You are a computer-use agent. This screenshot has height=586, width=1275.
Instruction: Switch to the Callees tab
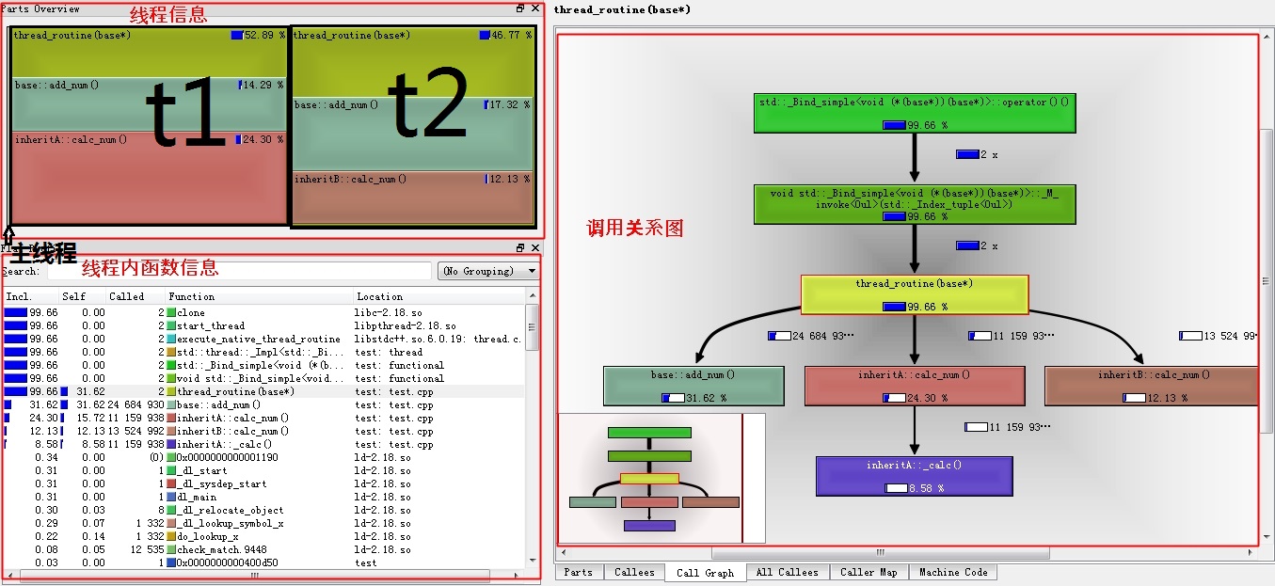634,572
